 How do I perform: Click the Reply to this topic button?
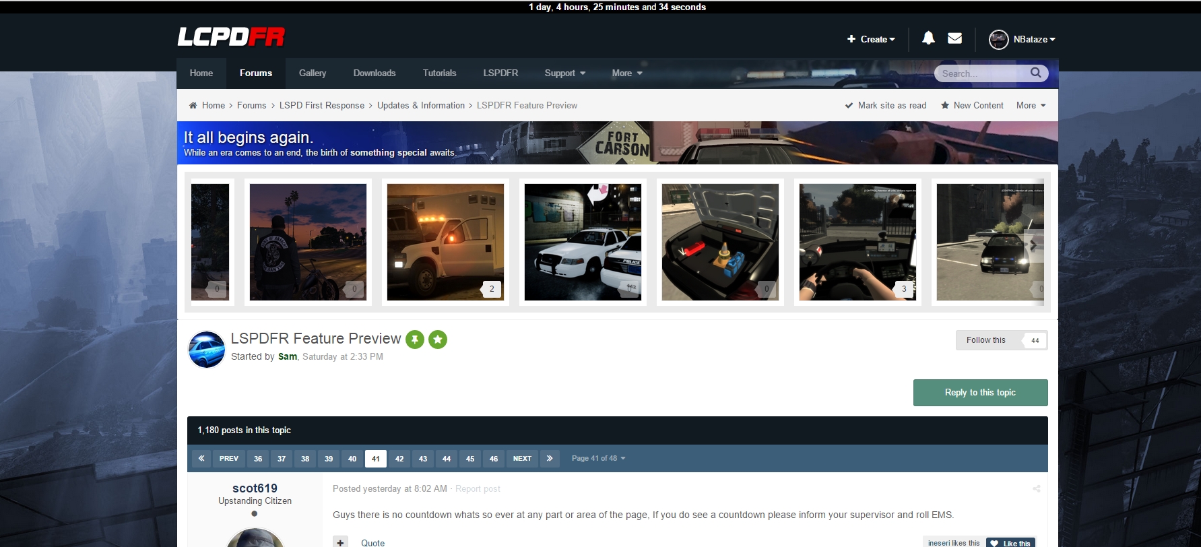980,393
